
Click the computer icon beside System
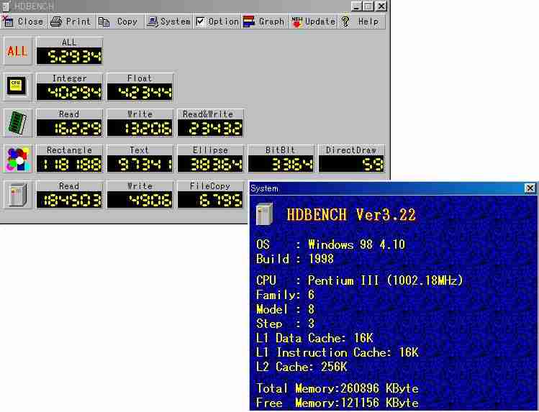tap(153, 22)
